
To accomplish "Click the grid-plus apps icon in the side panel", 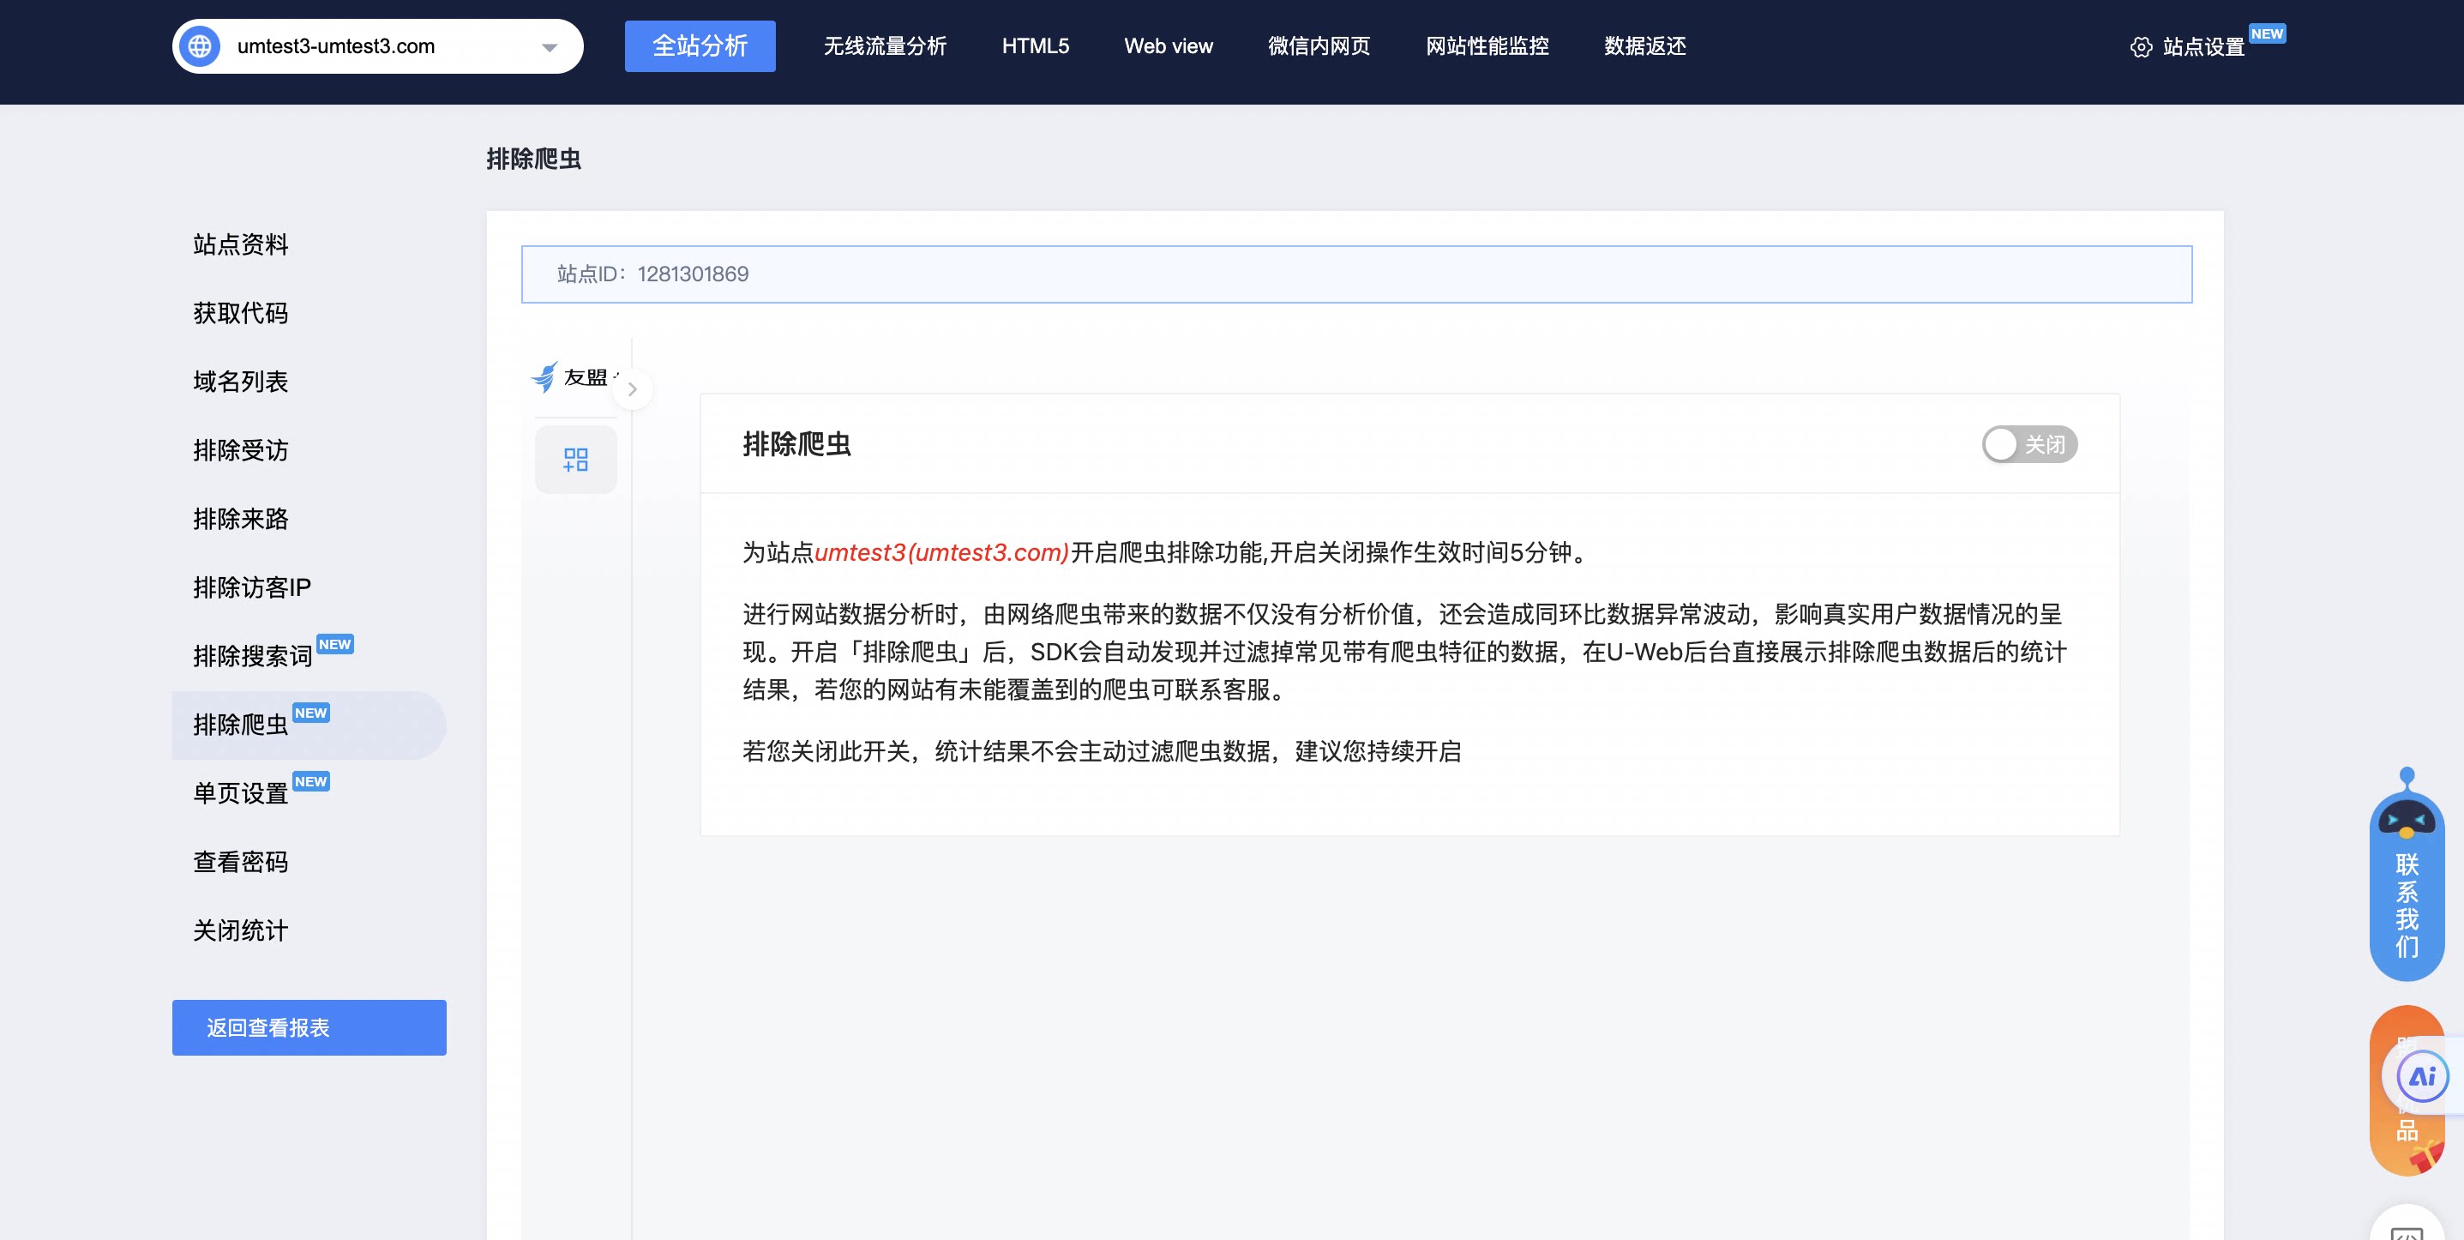I will pyautogui.click(x=576, y=460).
